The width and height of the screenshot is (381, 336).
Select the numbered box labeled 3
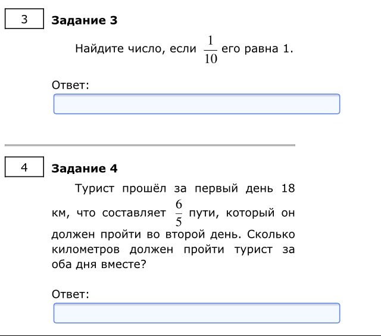[24, 18]
